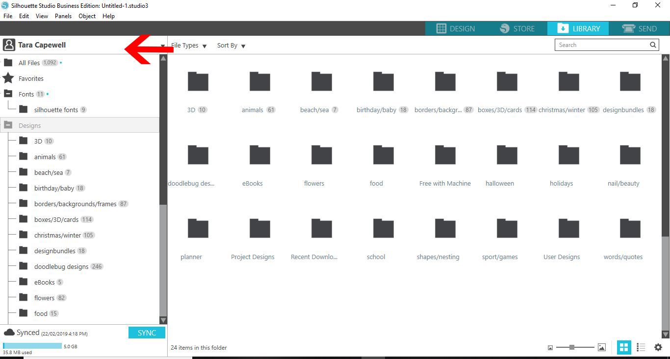Open the Project Designs folder

tap(260, 228)
